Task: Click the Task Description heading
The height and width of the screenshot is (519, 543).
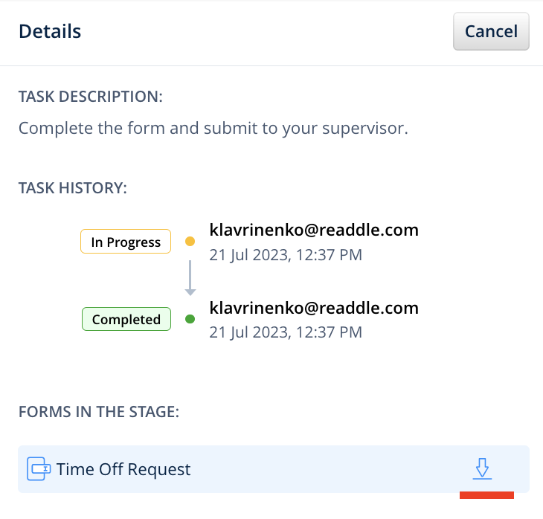Action: coord(90,97)
